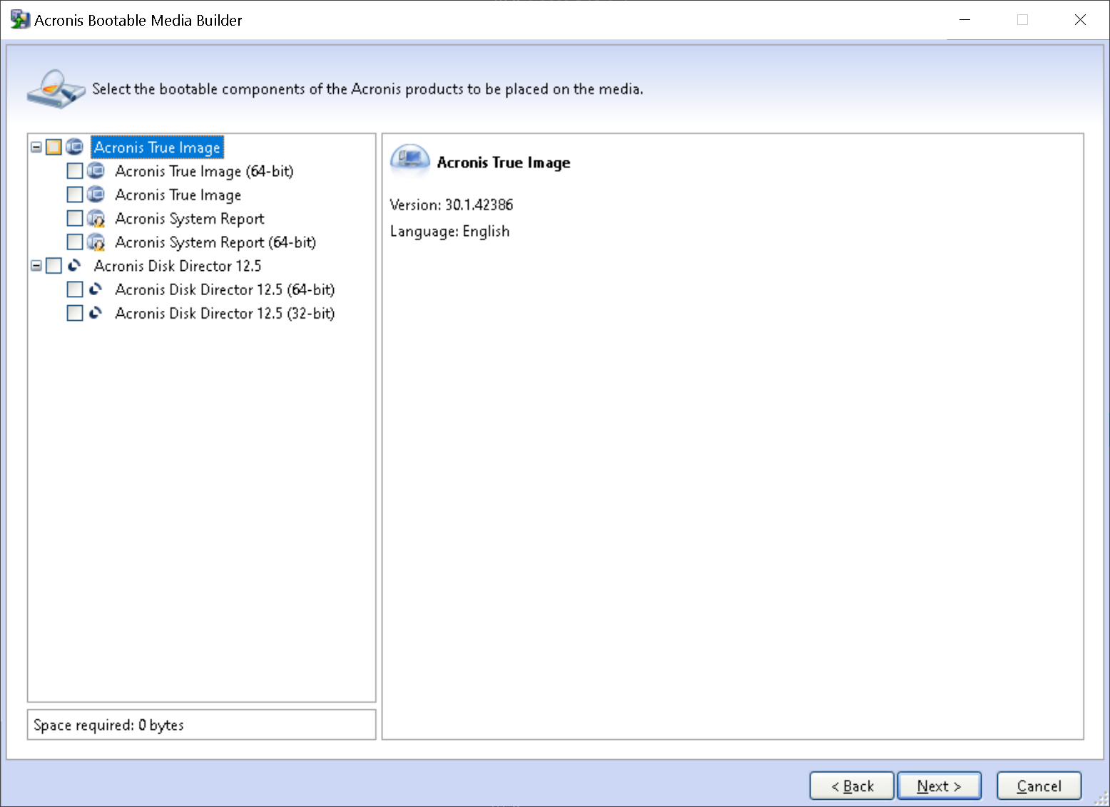The height and width of the screenshot is (807, 1110).
Task: Toggle the Acronis True Image root checkbox
Action: 54,147
